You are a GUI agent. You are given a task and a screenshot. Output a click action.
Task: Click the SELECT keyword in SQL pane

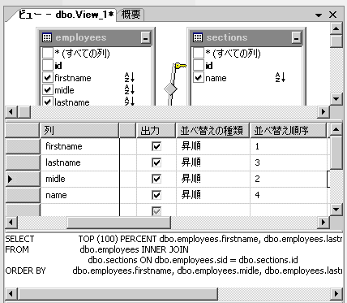pyautogui.click(x=19, y=239)
